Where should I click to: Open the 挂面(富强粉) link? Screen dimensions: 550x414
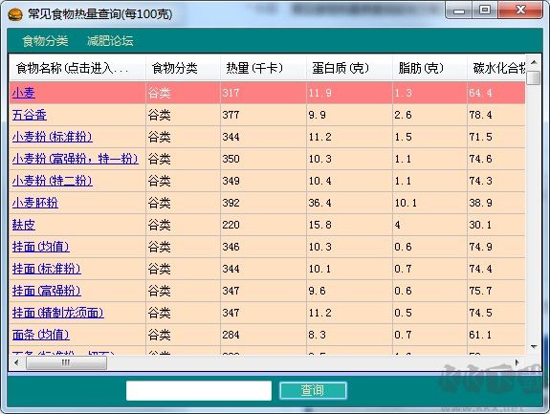tap(46, 291)
